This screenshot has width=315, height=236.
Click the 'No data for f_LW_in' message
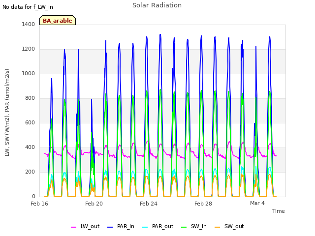pos(28,7)
